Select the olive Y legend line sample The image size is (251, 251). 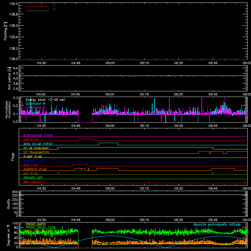(x=37, y=11)
